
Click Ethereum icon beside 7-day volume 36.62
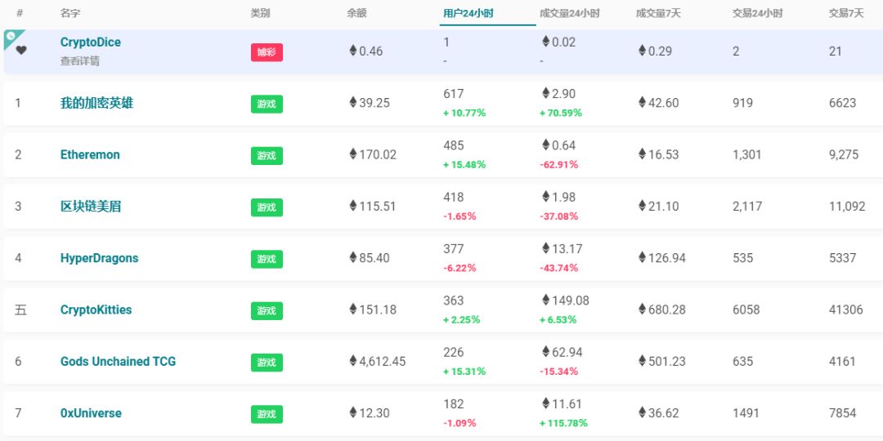642,412
